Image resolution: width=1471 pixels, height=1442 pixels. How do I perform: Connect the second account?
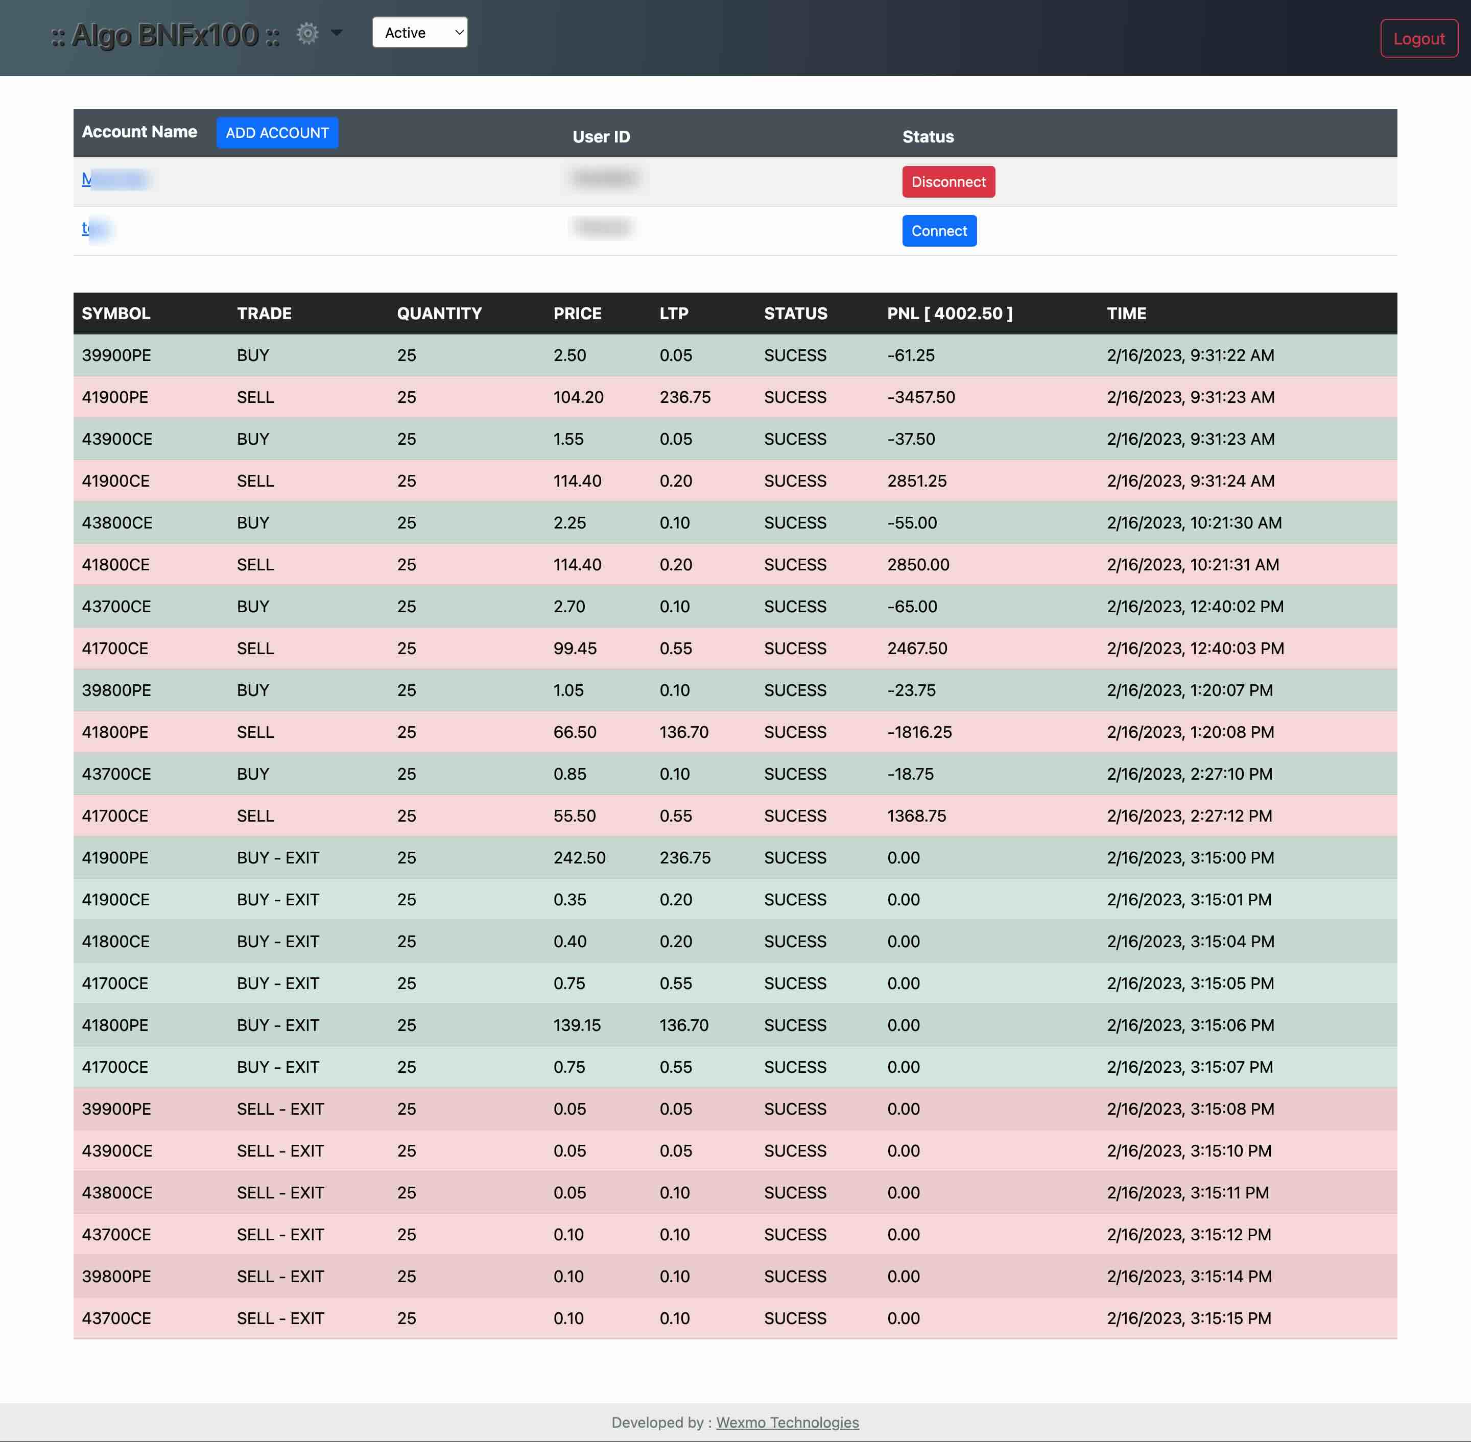[938, 231]
